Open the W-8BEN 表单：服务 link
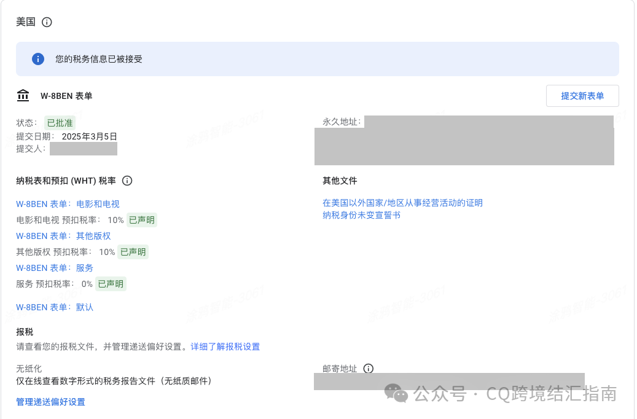The height and width of the screenshot is (419, 637). coord(54,268)
